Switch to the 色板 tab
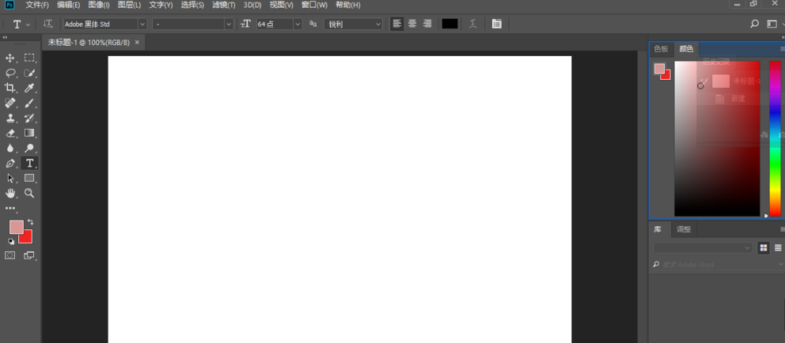 tap(661, 49)
